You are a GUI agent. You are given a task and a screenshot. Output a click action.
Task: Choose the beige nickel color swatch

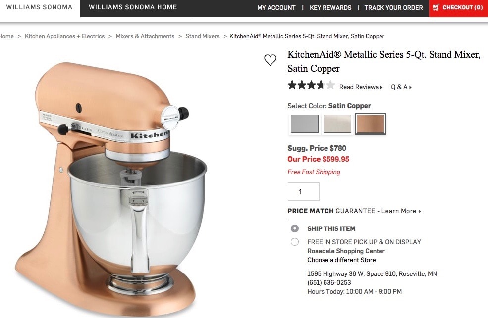[337, 124]
